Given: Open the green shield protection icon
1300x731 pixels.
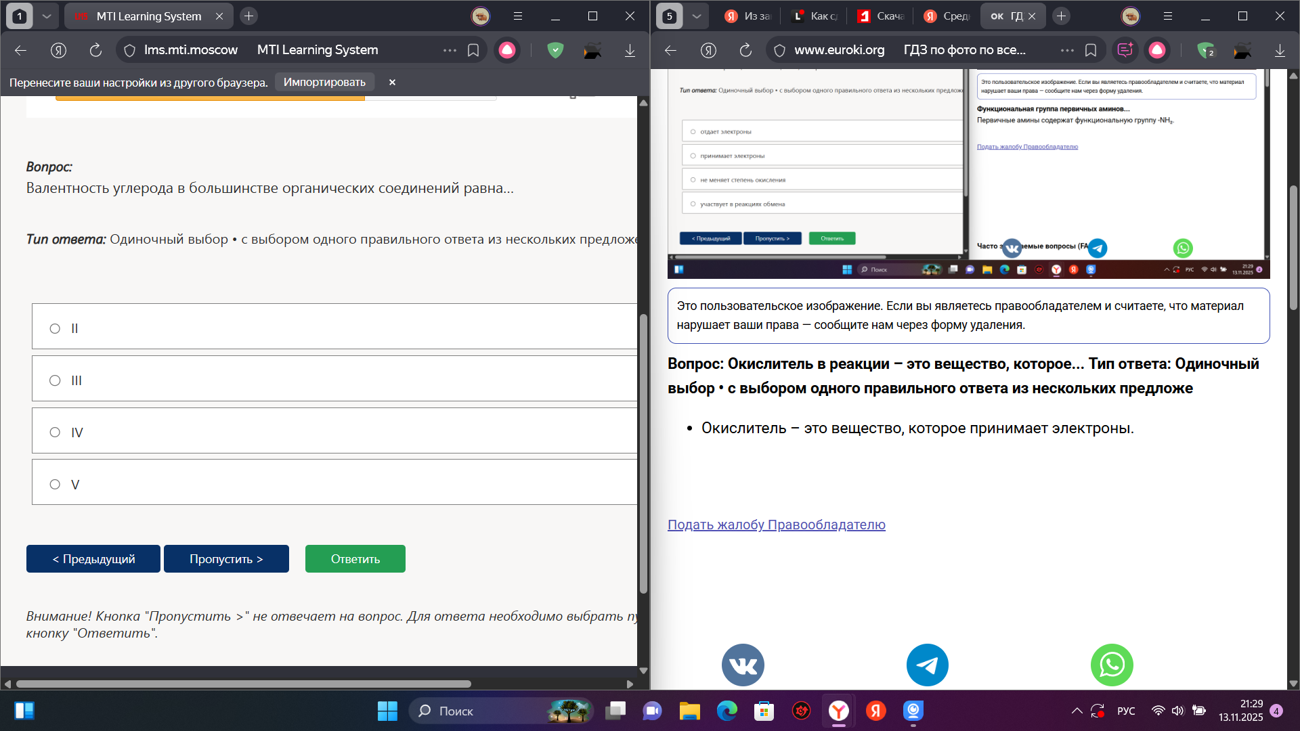Looking at the screenshot, I should 555,49.
